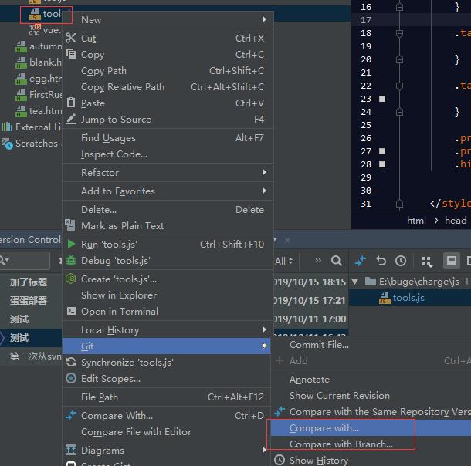
Task: Select File Path menu entry
Action: [x=168, y=397]
